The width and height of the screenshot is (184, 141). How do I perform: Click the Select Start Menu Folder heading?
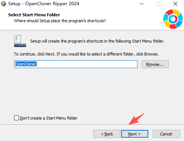34,15
